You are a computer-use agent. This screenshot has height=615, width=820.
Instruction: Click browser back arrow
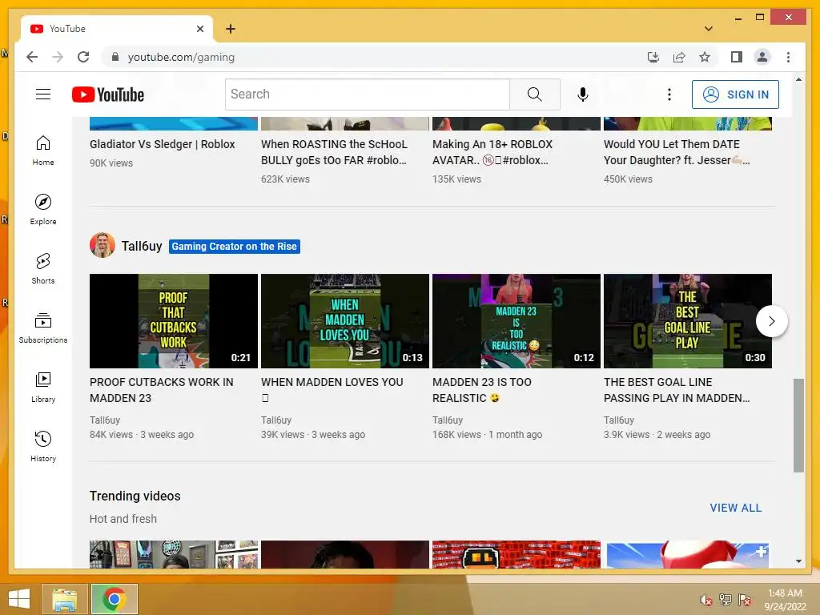(32, 57)
